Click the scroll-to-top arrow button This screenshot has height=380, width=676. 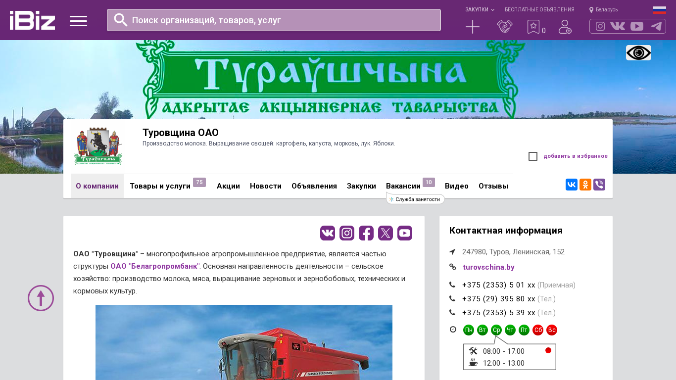coord(41,298)
